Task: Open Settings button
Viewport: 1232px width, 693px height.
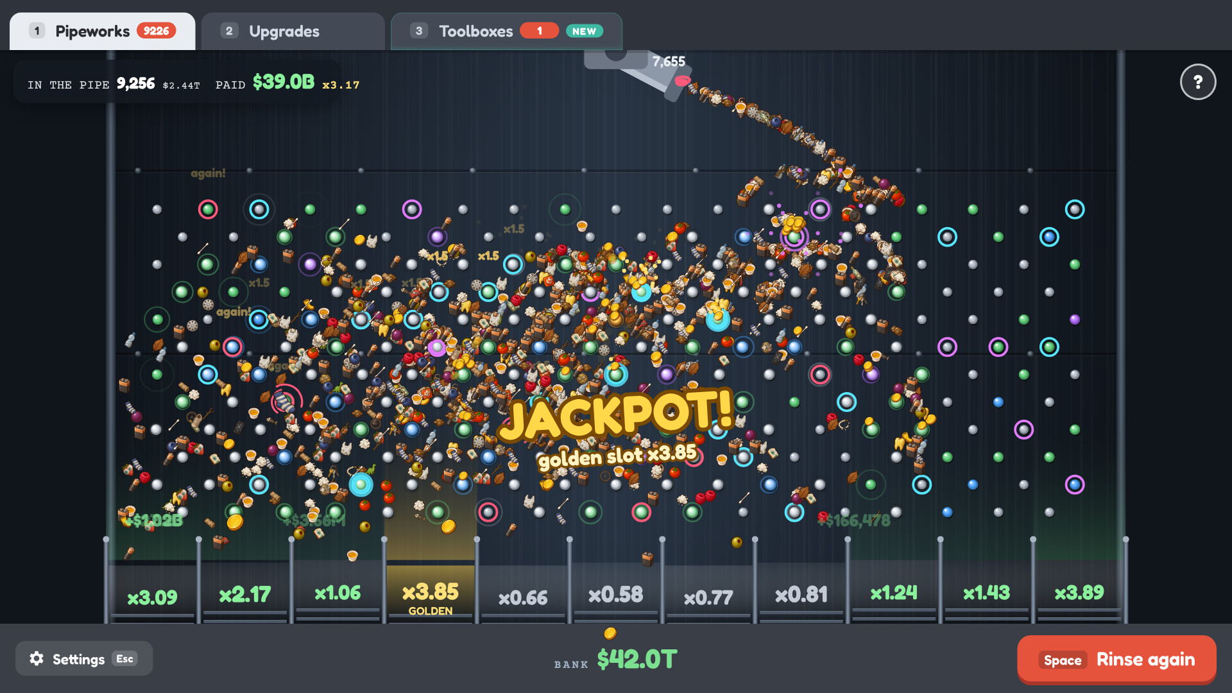Action: point(84,658)
